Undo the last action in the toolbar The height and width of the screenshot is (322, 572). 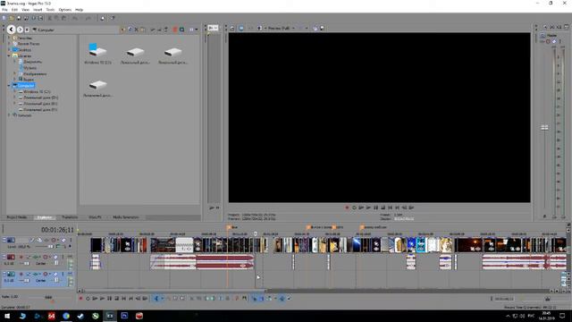(x=75, y=18)
